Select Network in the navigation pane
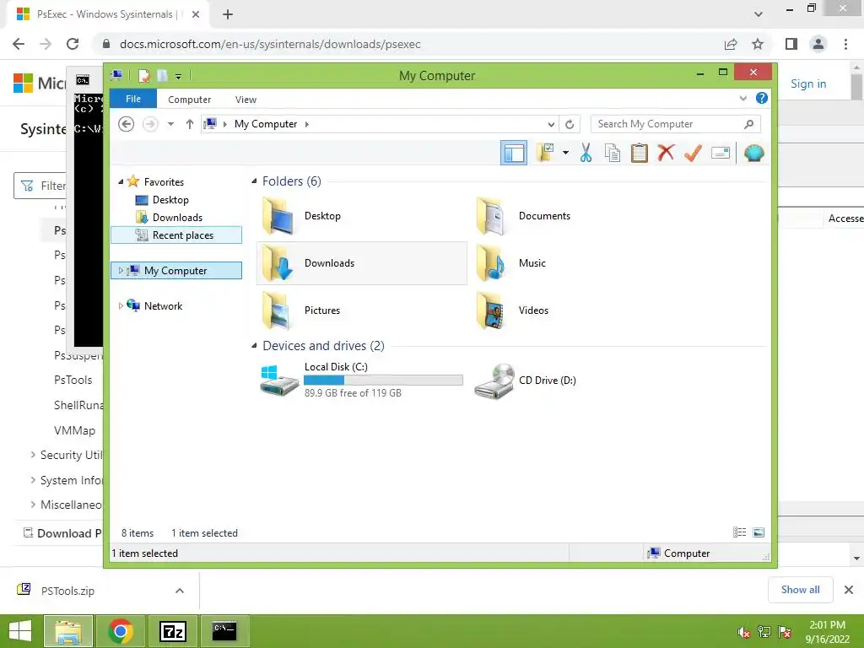 pos(163,306)
